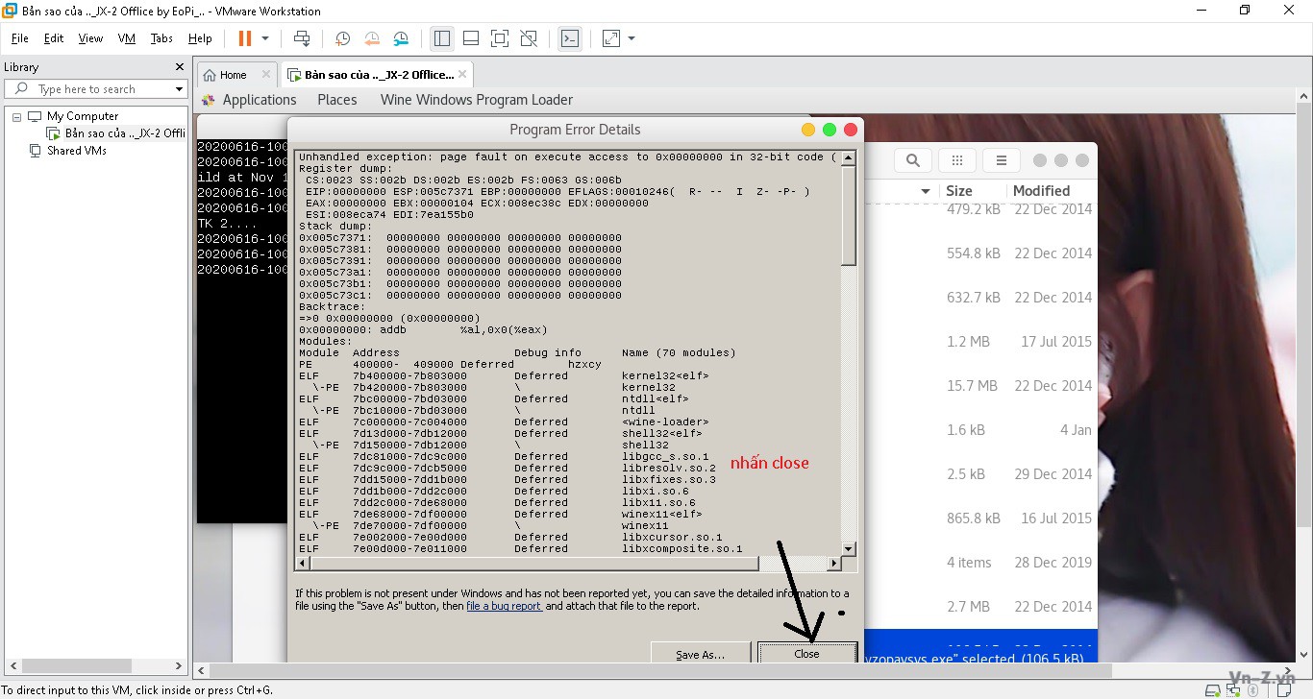Click the green maximize button on error dialog

pos(830,130)
